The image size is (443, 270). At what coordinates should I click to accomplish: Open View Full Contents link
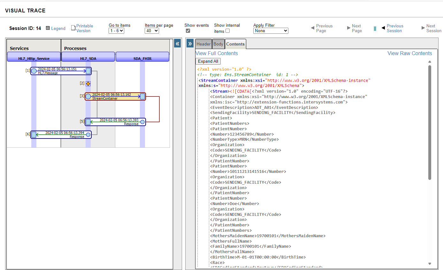pyautogui.click(x=217, y=53)
